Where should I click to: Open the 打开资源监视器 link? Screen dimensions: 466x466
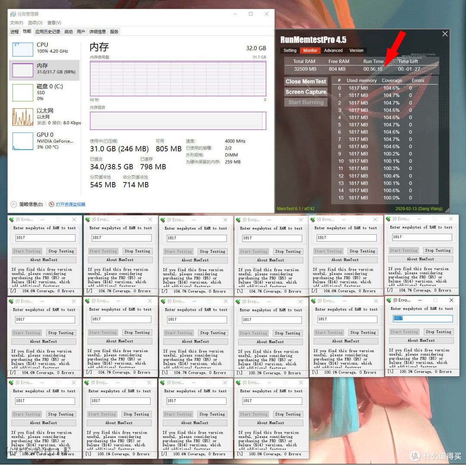(x=70, y=205)
